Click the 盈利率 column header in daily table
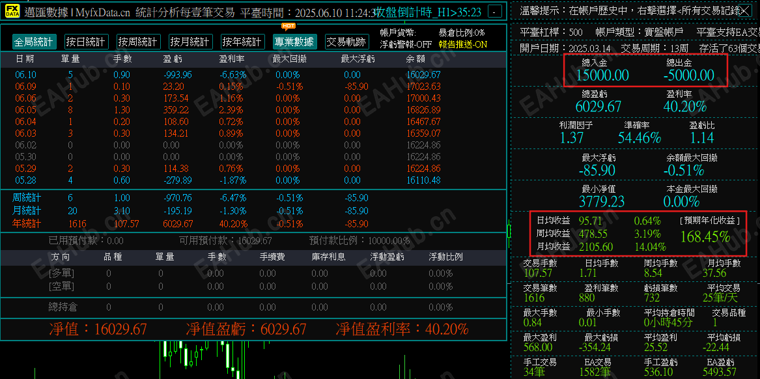 click(x=232, y=59)
